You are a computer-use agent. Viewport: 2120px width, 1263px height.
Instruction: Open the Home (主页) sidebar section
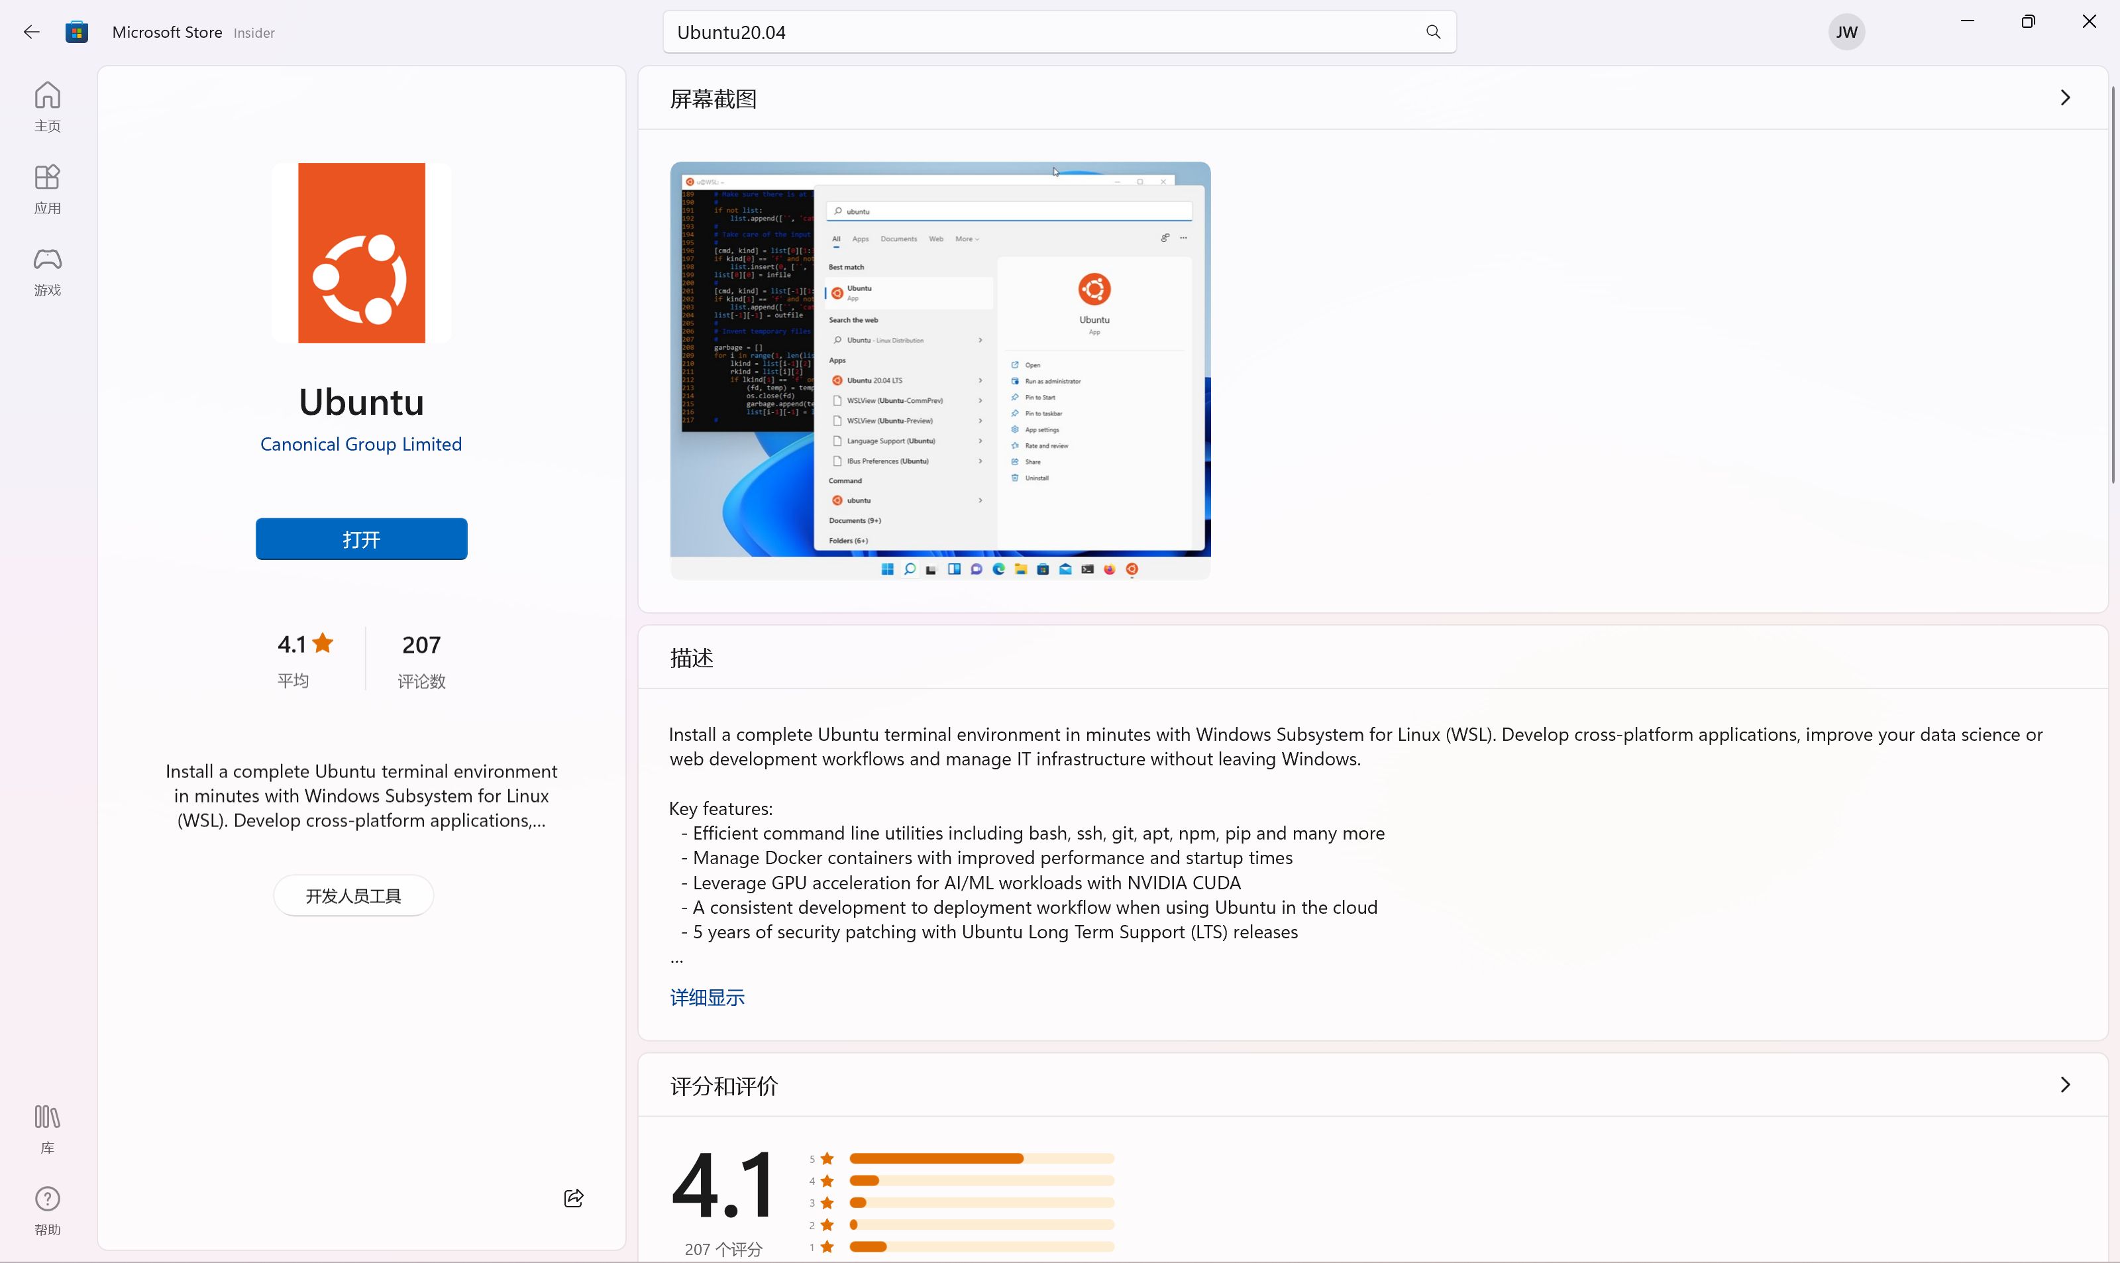click(x=48, y=107)
